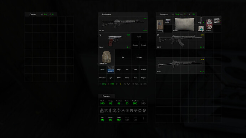This screenshot has width=246, height=138.
Task: Click the Mental value 93
Action: [127, 103]
